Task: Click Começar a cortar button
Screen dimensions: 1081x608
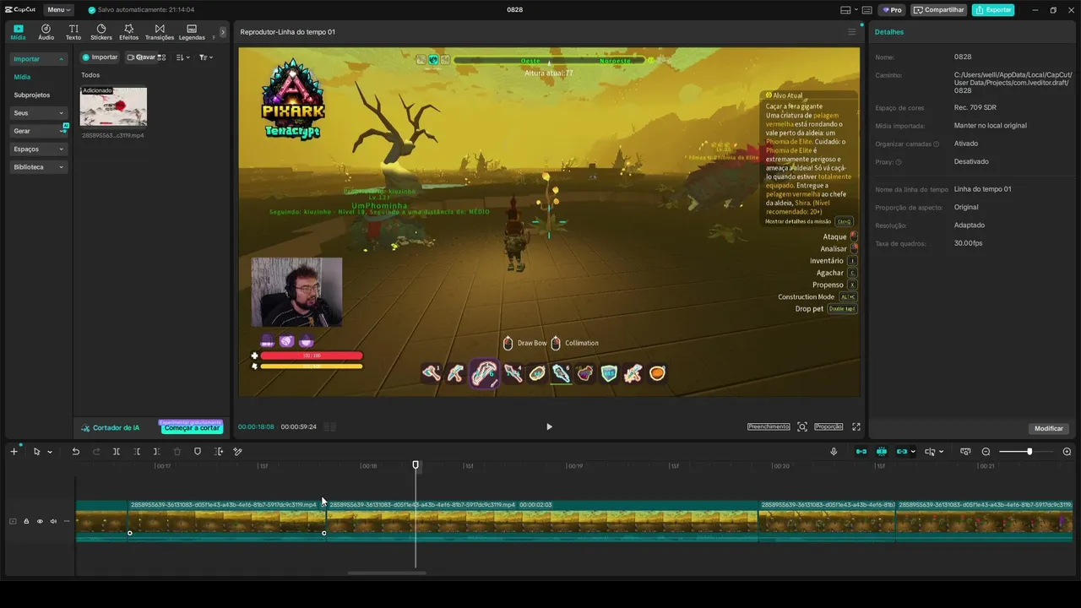Action: point(192,428)
